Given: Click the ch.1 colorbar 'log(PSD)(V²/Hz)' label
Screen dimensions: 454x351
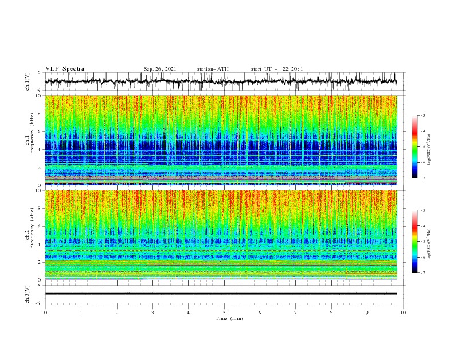Looking at the screenshot, I should coord(429,150).
